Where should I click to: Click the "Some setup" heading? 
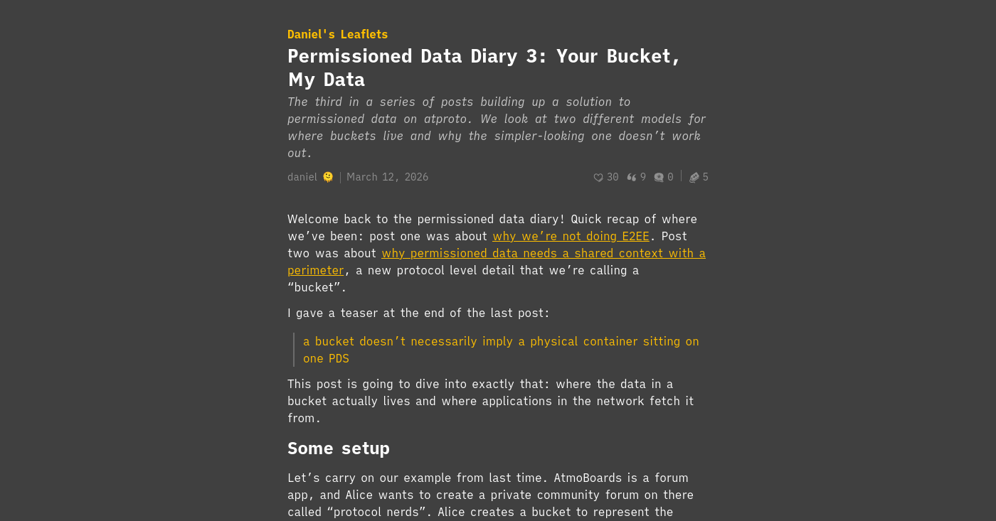click(x=339, y=449)
